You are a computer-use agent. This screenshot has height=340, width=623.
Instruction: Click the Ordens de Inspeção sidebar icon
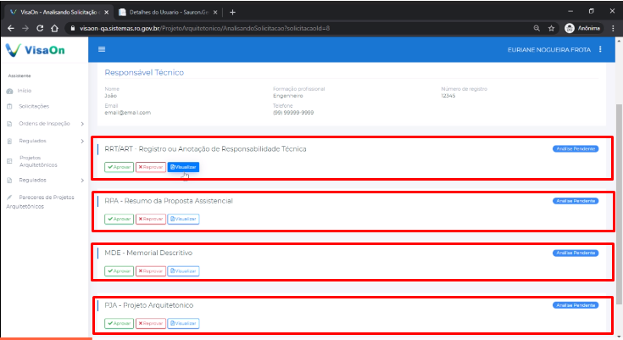(9, 124)
